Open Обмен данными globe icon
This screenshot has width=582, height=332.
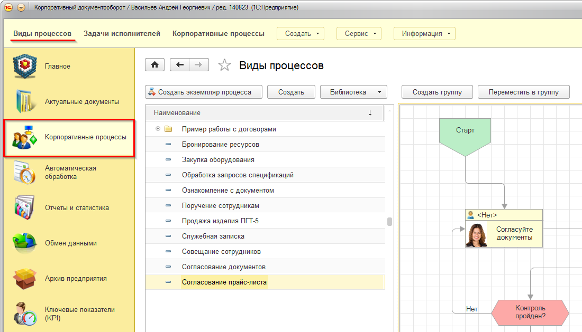pos(24,243)
